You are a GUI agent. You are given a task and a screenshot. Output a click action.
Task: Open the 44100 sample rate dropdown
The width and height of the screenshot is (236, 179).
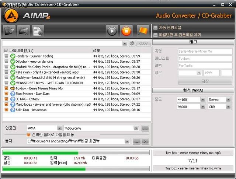click(x=202, y=100)
